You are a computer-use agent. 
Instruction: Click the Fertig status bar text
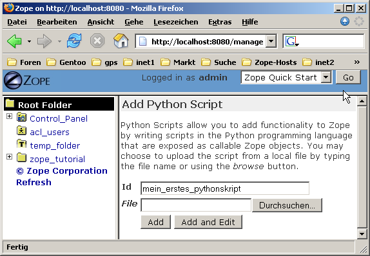17,247
